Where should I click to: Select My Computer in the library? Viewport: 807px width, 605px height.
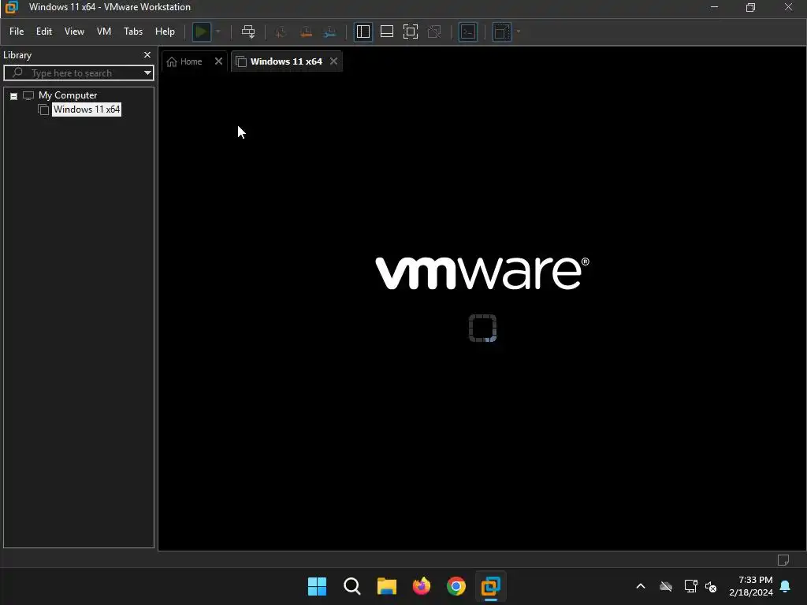pyautogui.click(x=68, y=95)
